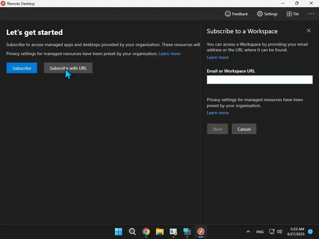Open File Explorer from taskbar
Image resolution: width=319 pixels, height=239 pixels.
coord(160,232)
